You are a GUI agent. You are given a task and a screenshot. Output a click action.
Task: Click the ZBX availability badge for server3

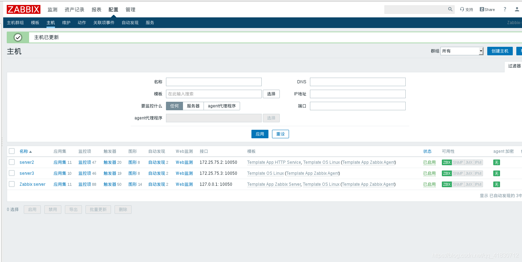click(447, 173)
